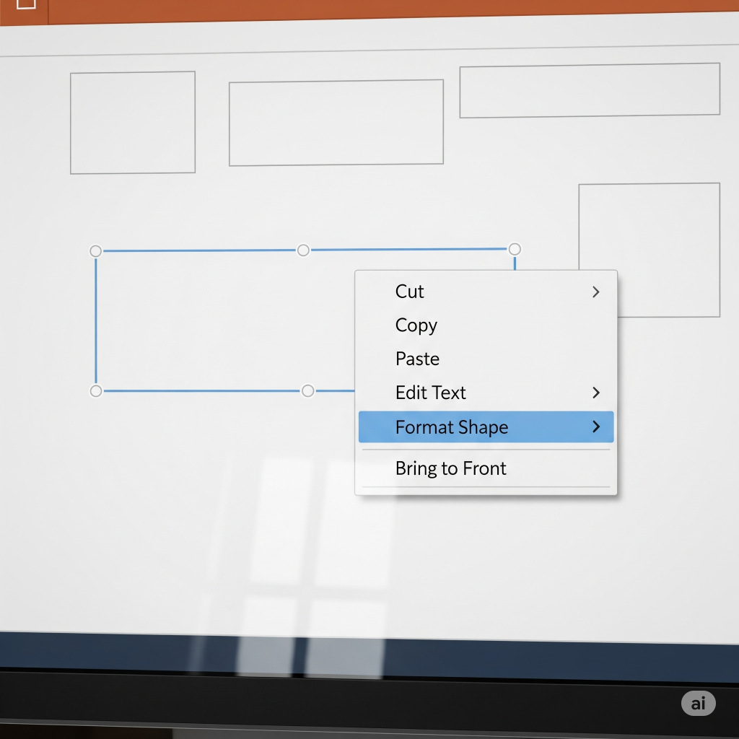This screenshot has height=739, width=739.
Task: Click the bottom-middle resize handle of the selected shape
Action: (308, 391)
